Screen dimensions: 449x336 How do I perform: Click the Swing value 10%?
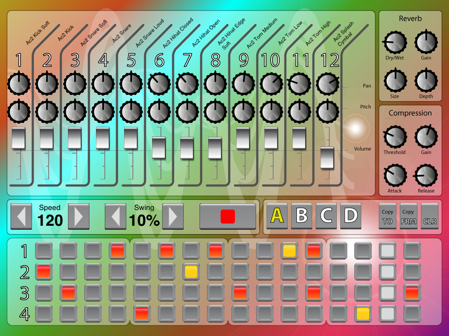point(144,220)
